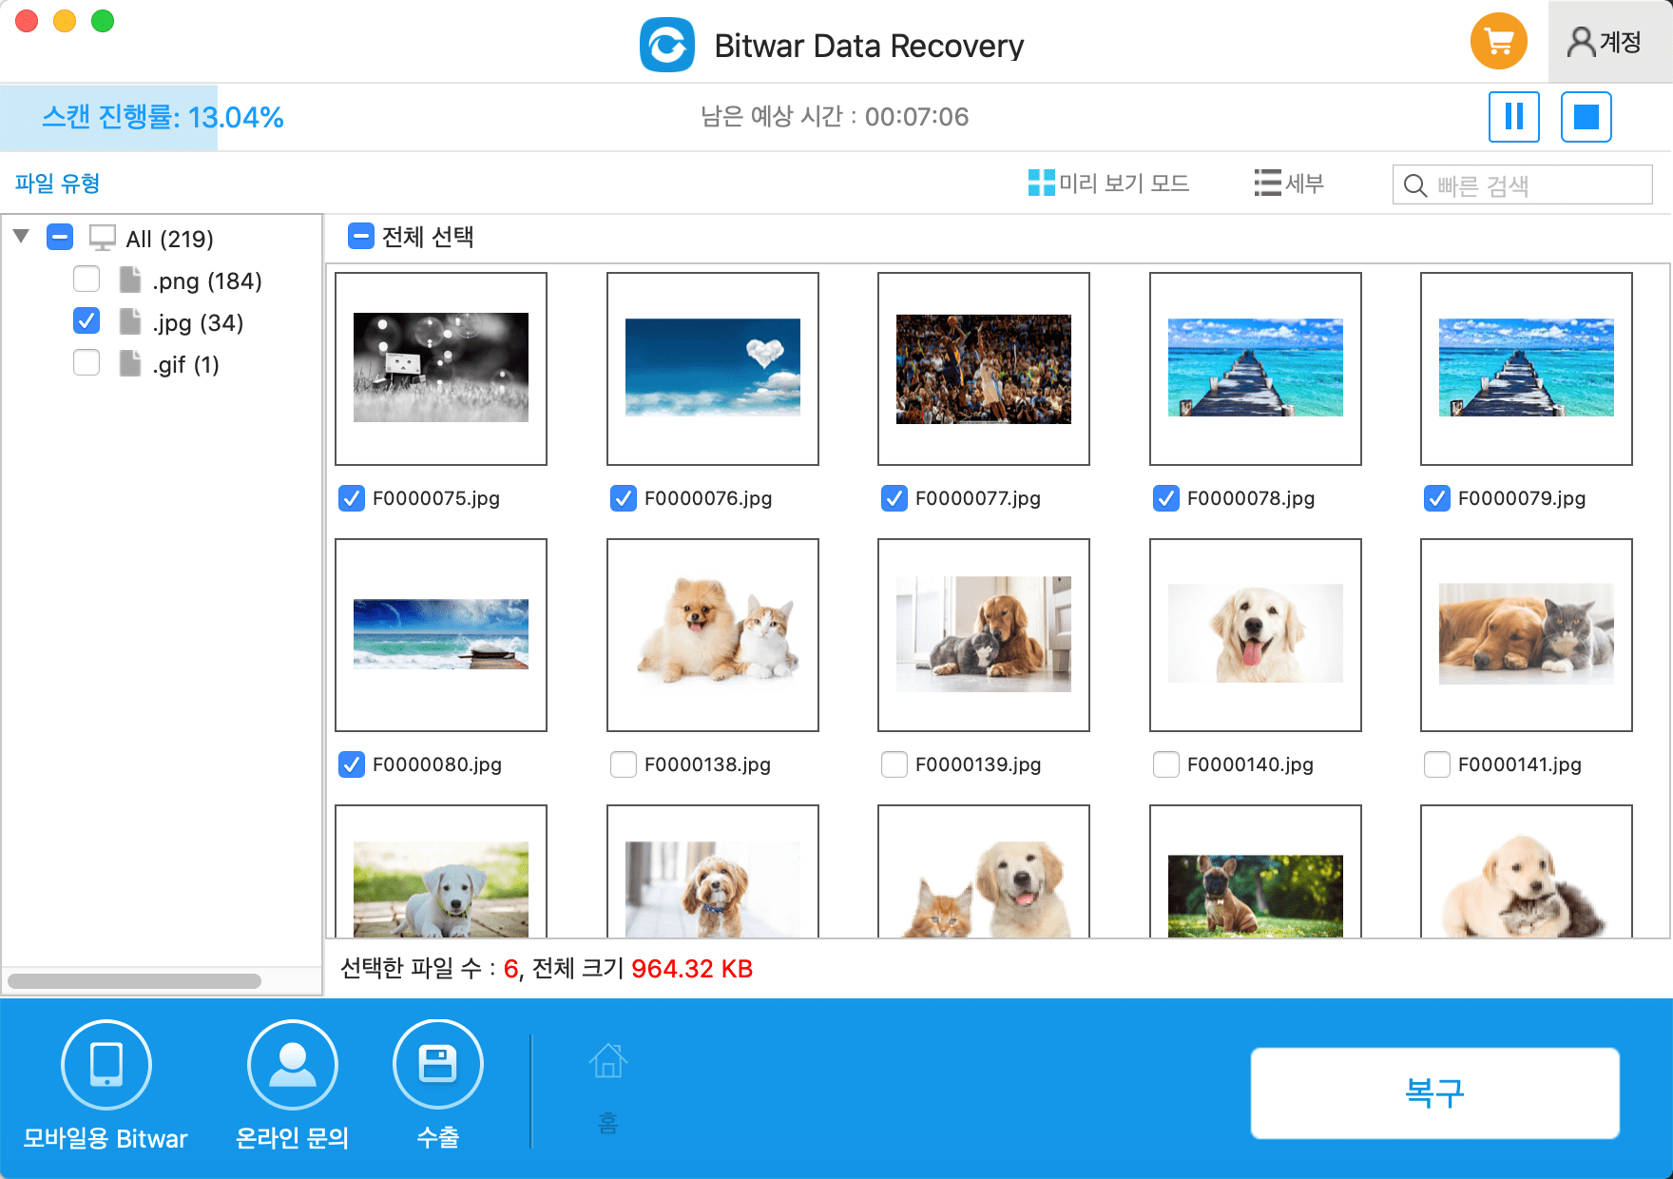Uncheck F0000077.jpg checkbox
The width and height of the screenshot is (1673, 1179).
pyautogui.click(x=894, y=498)
